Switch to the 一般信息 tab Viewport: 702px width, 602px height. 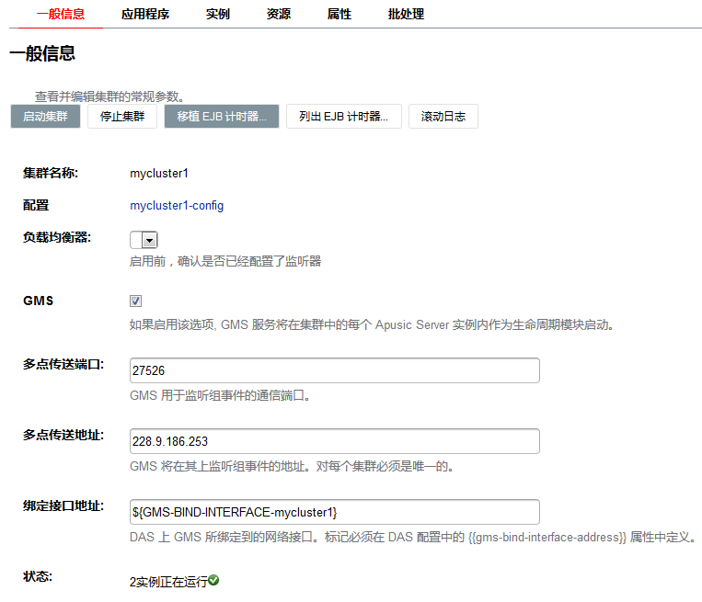pos(61,14)
